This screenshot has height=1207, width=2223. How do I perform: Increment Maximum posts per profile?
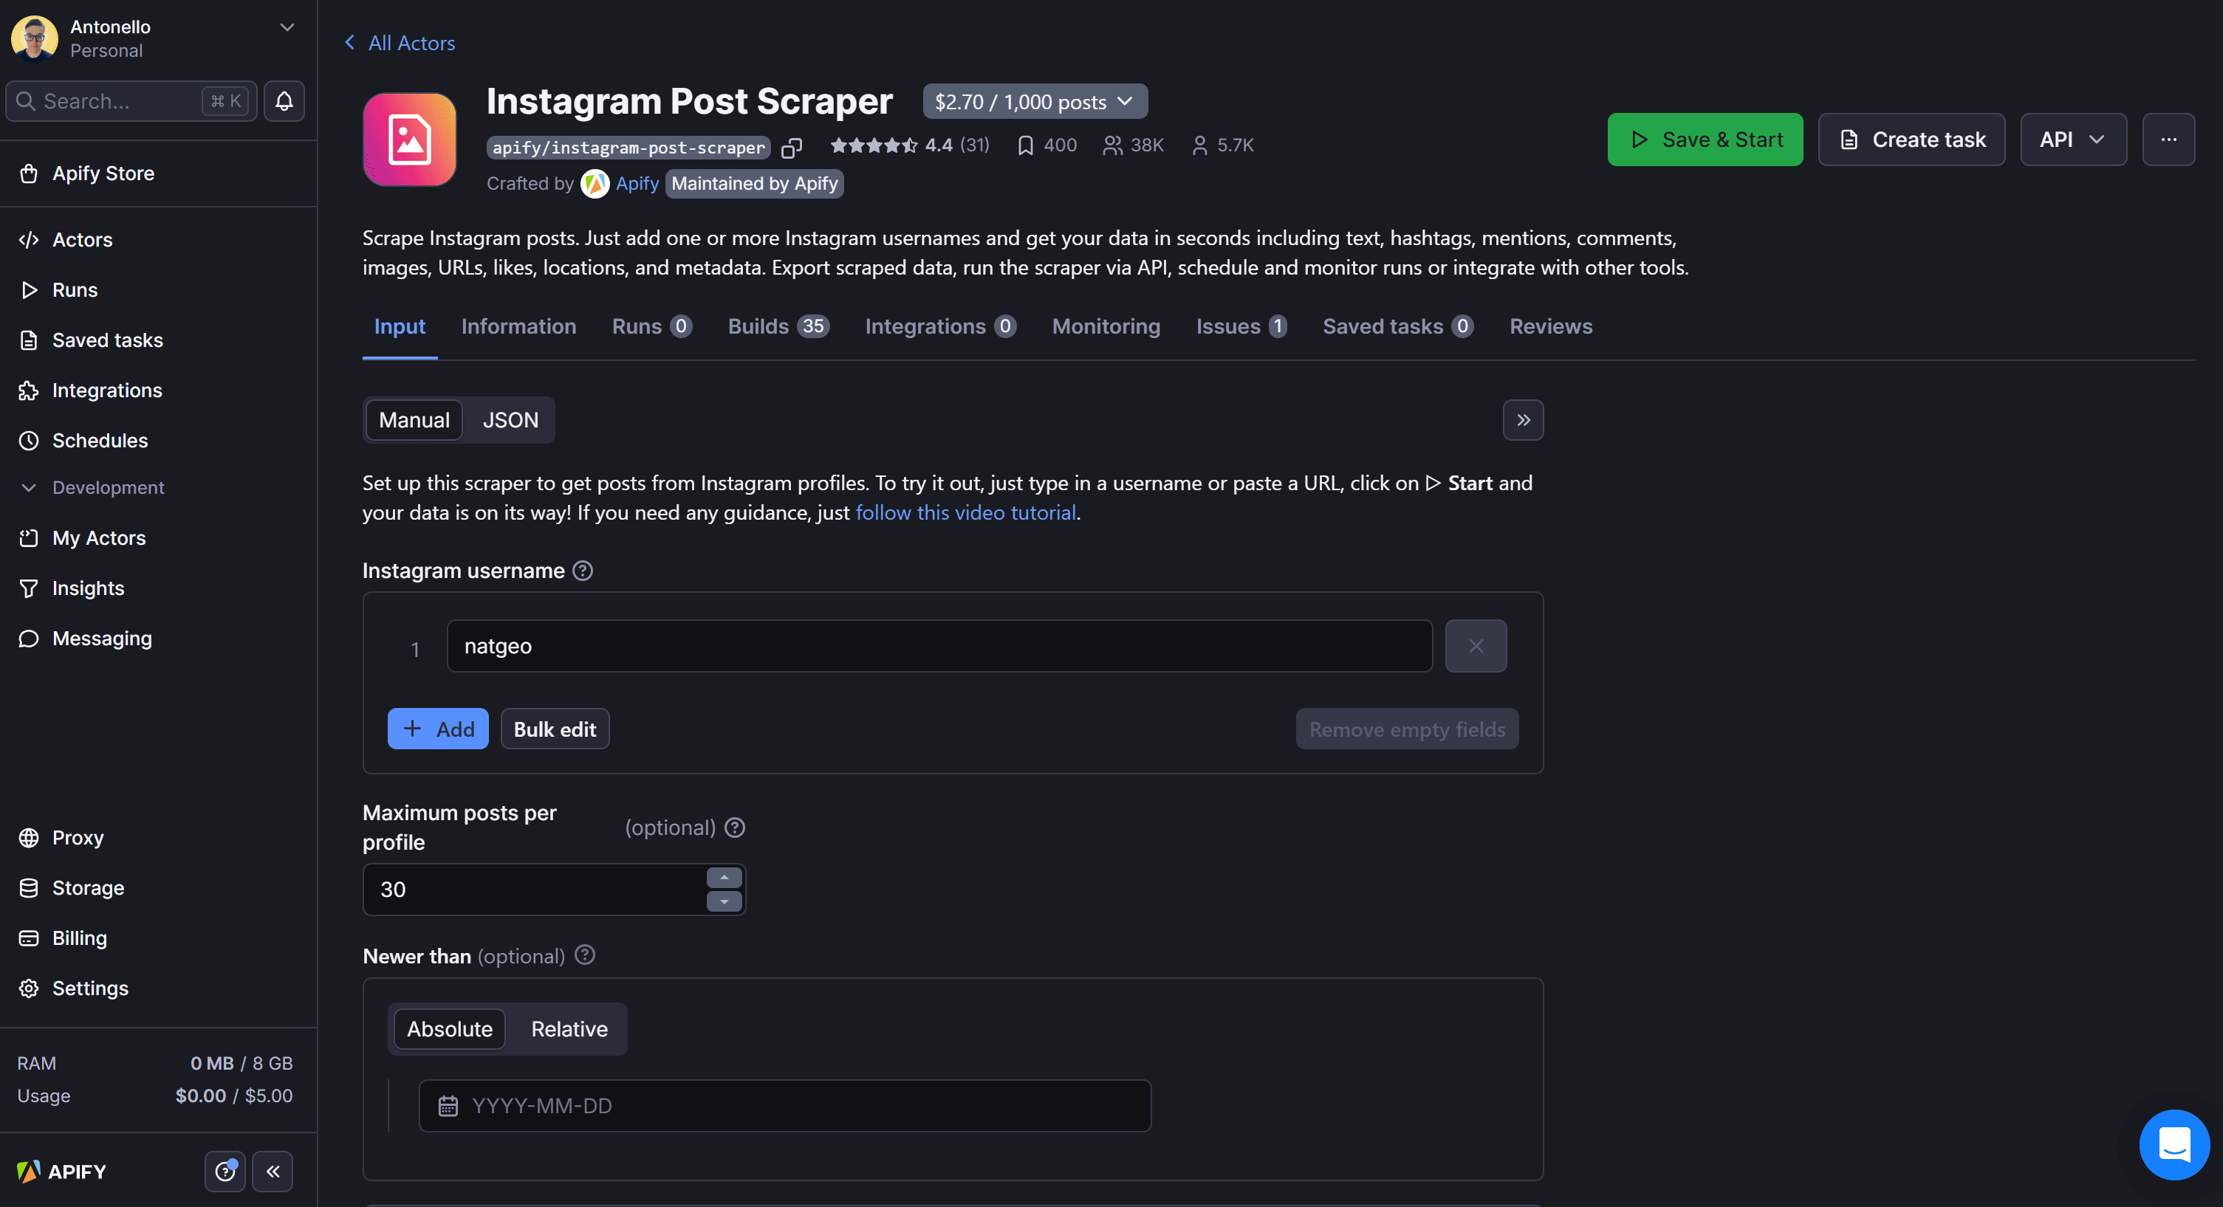pos(724,876)
